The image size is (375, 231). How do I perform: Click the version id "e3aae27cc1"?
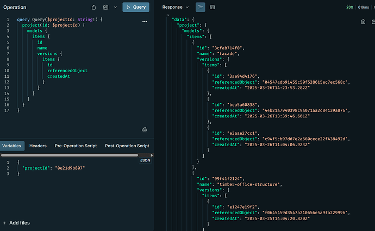[242, 133]
